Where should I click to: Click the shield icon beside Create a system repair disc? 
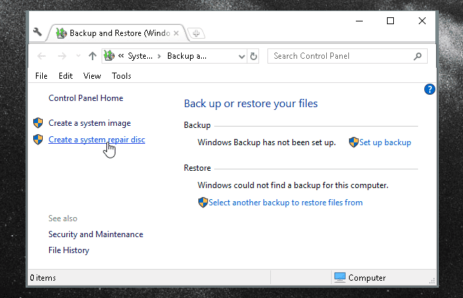click(x=38, y=140)
